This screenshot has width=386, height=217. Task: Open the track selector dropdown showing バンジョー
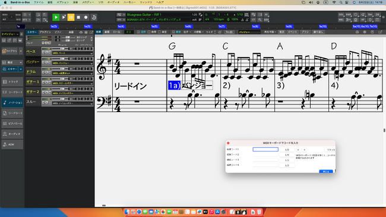[10, 34]
